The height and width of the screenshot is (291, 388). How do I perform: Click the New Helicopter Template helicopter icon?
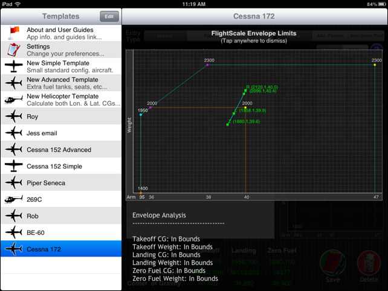tap(13, 99)
